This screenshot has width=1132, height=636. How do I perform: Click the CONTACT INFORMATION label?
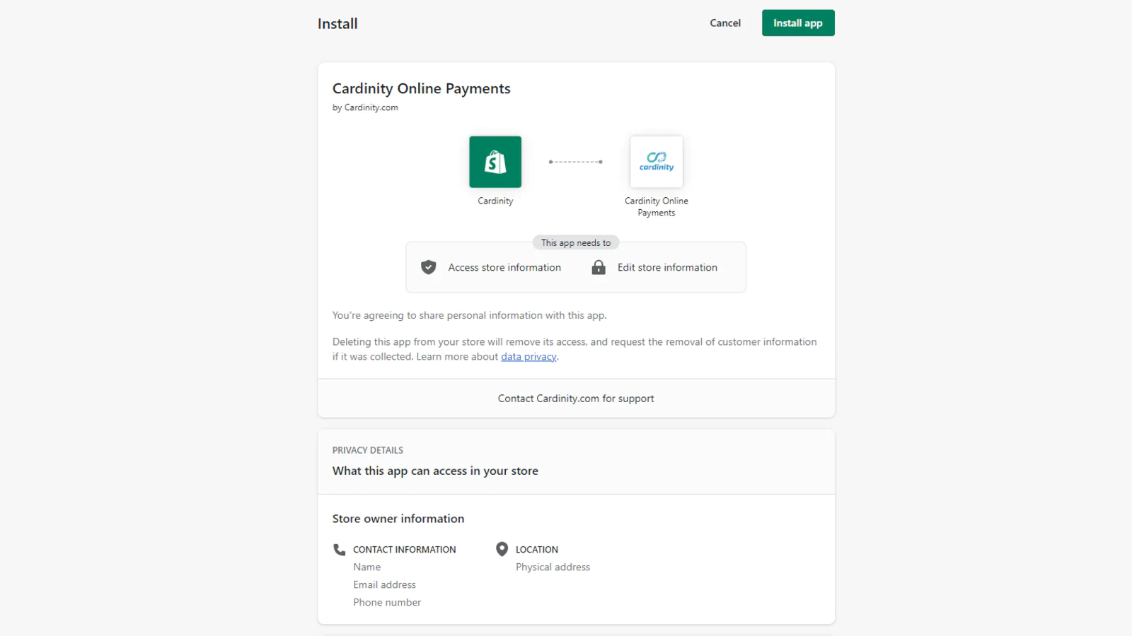coord(405,550)
